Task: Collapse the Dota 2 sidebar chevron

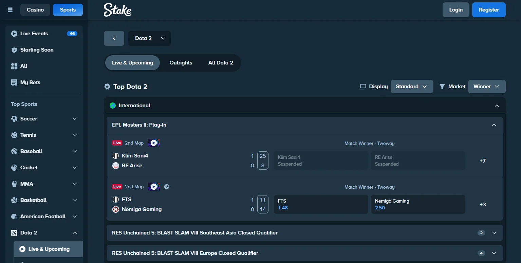Action: coord(75,233)
